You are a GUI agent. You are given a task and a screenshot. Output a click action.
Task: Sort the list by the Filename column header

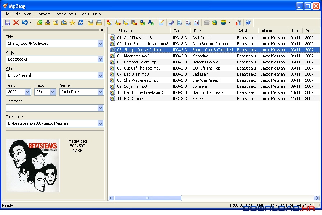(126, 31)
